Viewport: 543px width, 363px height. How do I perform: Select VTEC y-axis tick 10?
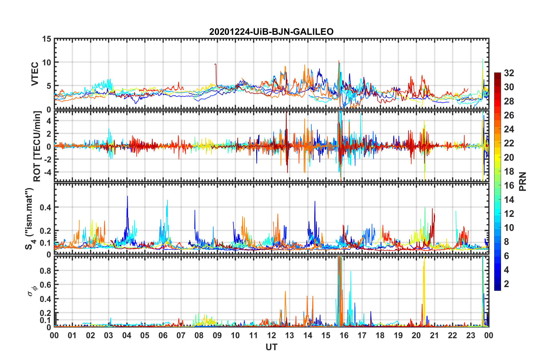(x=47, y=62)
